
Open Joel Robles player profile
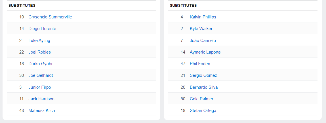click(x=39, y=52)
